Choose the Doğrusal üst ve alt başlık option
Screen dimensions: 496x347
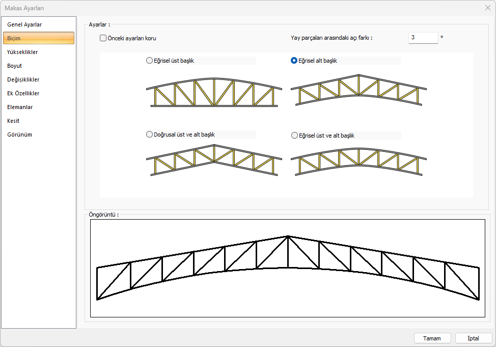pyautogui.click(x=149, y=135)
